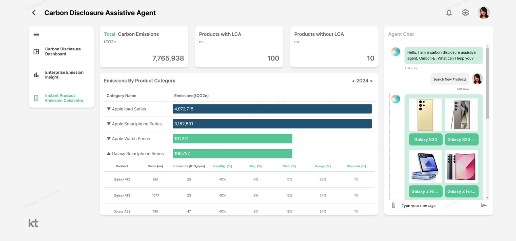Viewport: 516px width, 241px height.
Task: Click the Instant Product Emission Calculator icon
Action: pos(36,98)
